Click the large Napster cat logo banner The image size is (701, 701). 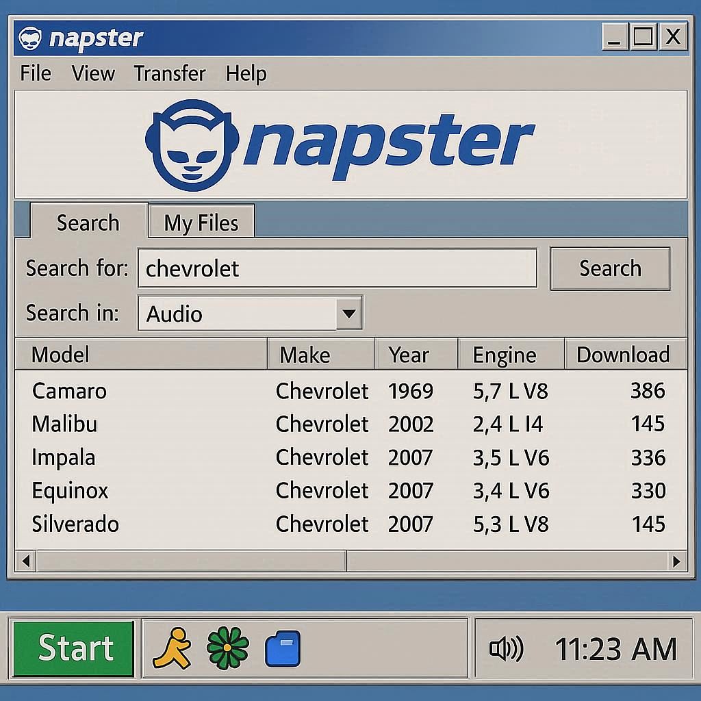192,145
